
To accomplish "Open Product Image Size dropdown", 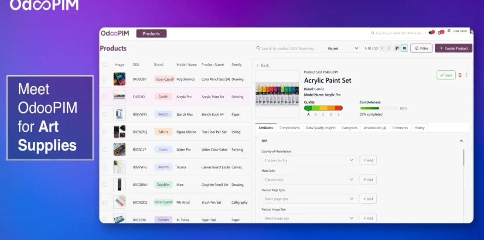I will click(310, 218).
